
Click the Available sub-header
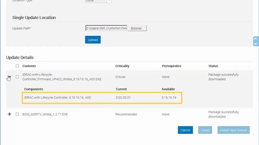tap(168, 89)
